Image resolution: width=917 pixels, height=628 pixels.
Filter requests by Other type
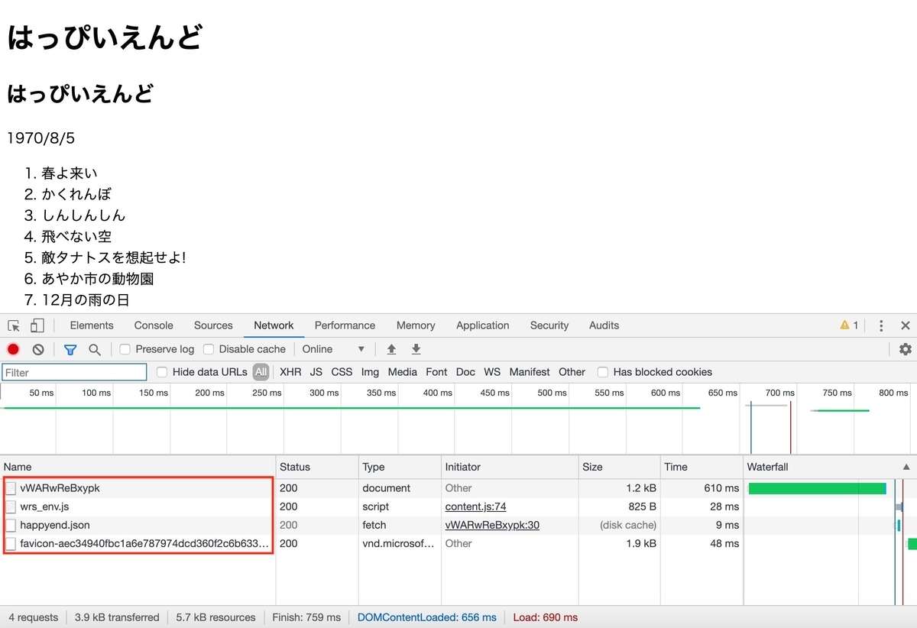[x=572, y=372]
